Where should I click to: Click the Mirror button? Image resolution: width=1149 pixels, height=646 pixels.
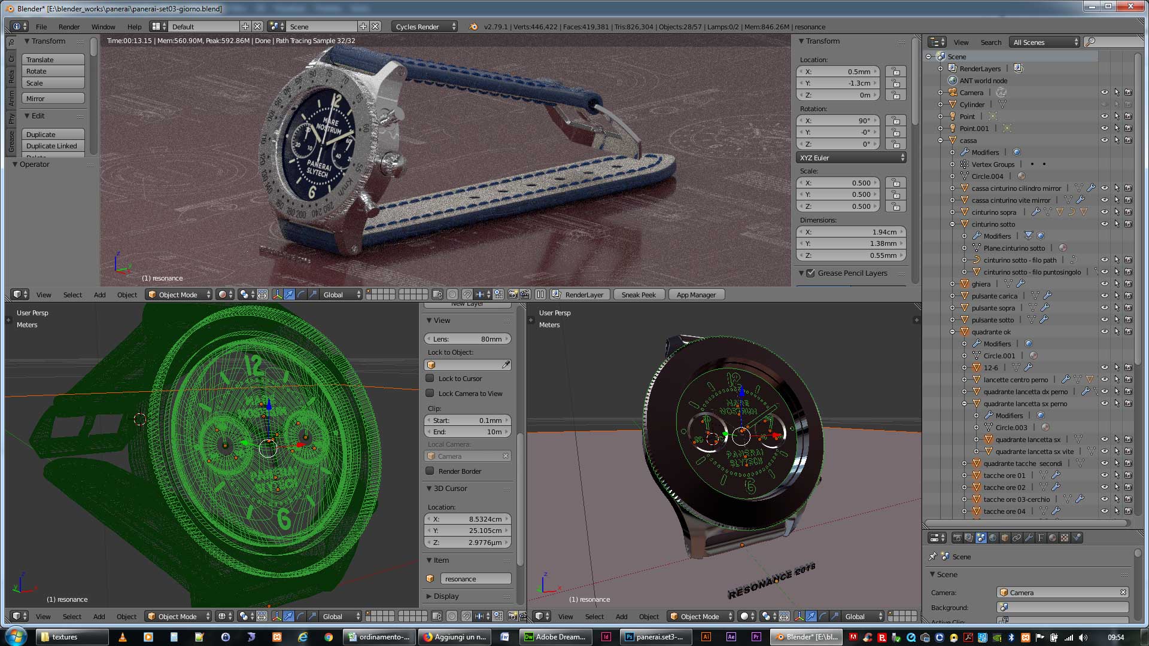click(53, 98)
